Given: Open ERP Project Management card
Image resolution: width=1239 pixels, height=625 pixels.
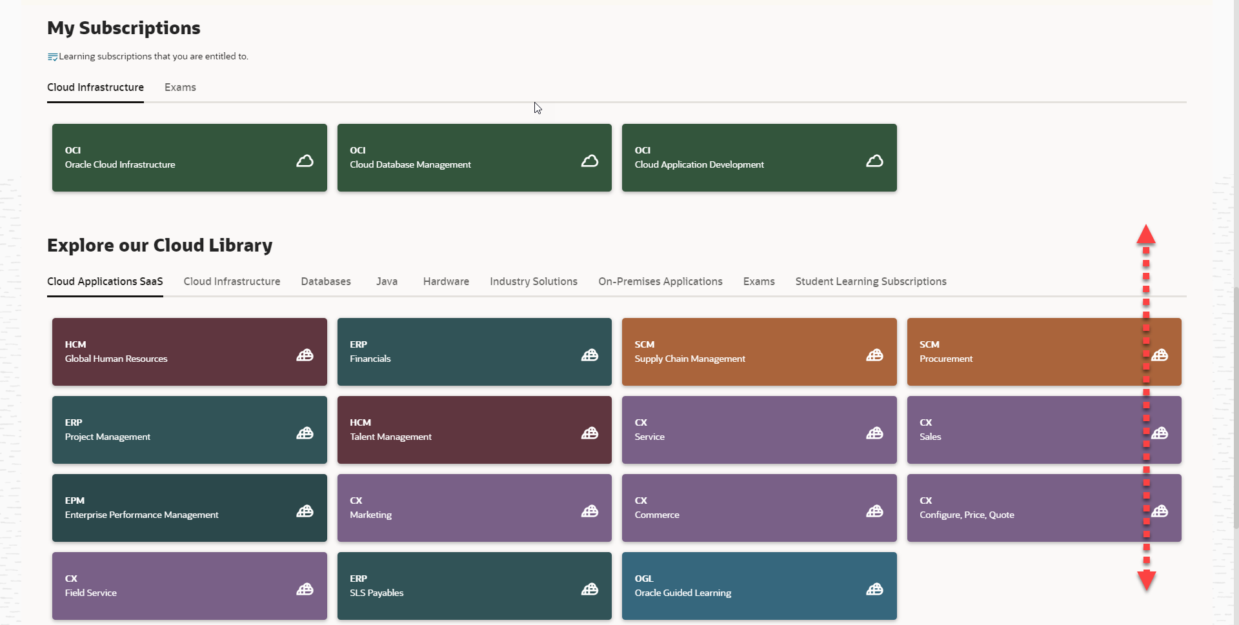Looking at the screenshot, I should tap(190, 430).
